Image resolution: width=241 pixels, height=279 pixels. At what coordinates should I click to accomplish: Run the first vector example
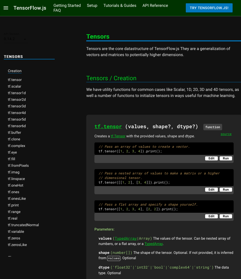click(x=225, y=158)
